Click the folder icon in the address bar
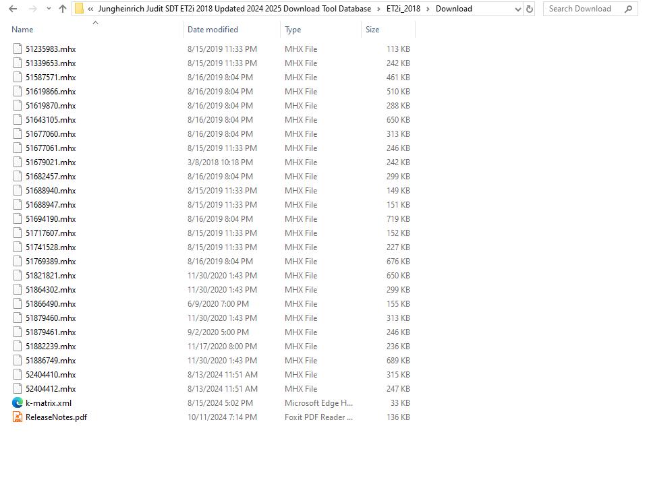The image size is (647, 478). [80, 9]
